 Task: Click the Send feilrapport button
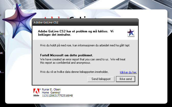(101, 79)
